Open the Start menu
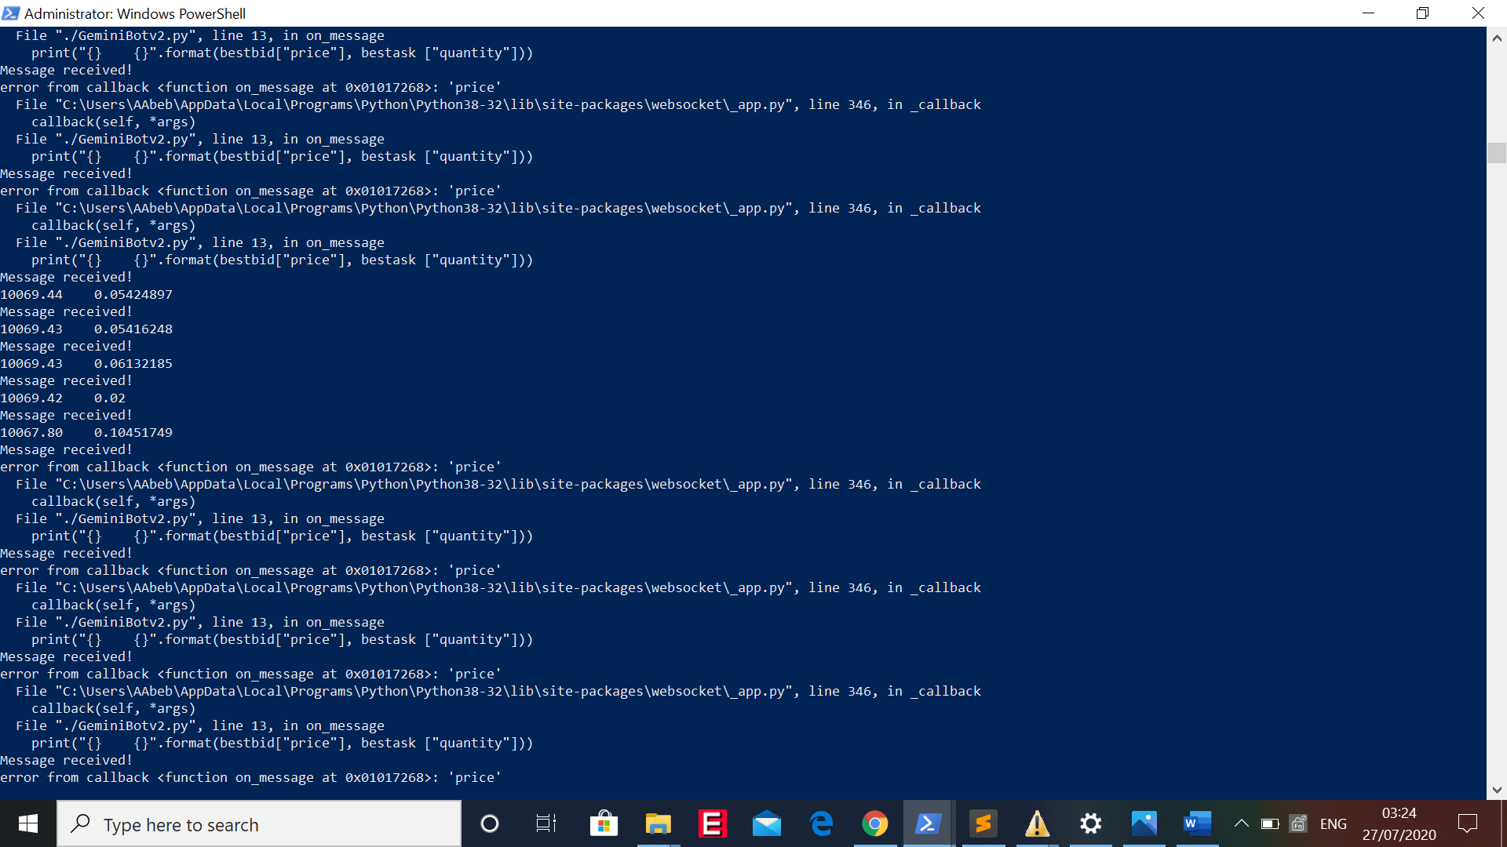The width and height of the screenshot is (1507, 847). coord(27,823)
